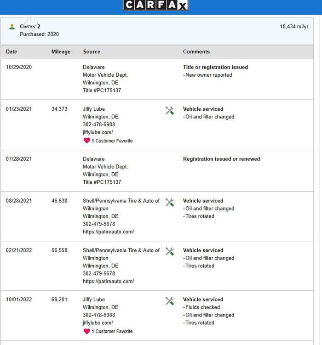Image resolution: width=322 pixels, height=345 pixels.
Task: Click the Purchased: 2020 text
Action: [x=39, y=34]
